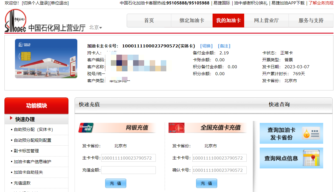
Task: Click the 单位退出 link
Action: coord(59,3)
